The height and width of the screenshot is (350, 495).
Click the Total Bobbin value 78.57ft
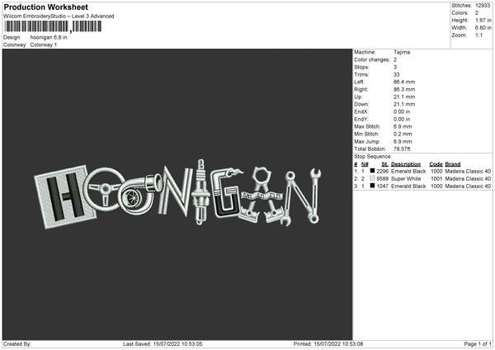pos(402,149)
